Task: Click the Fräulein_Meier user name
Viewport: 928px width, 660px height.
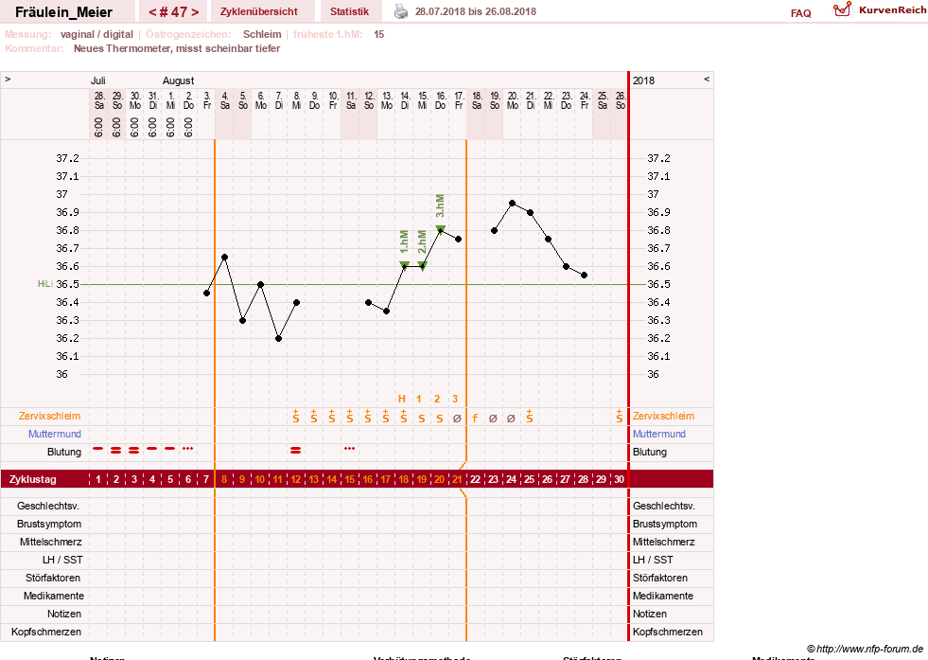Action: tap(64, 12)
